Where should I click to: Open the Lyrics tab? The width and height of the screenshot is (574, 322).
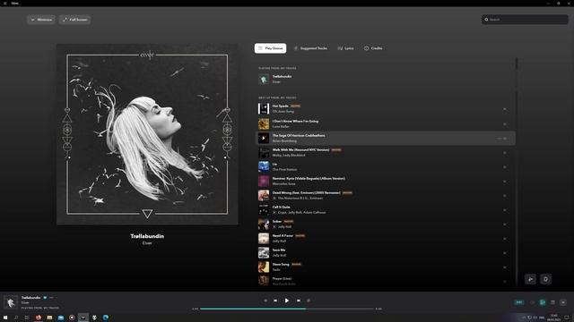pos(345,48)
